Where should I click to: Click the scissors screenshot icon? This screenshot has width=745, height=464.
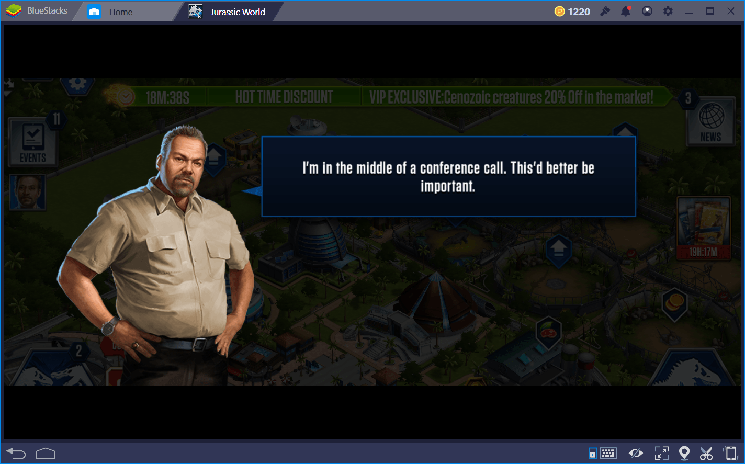[706, 453]
